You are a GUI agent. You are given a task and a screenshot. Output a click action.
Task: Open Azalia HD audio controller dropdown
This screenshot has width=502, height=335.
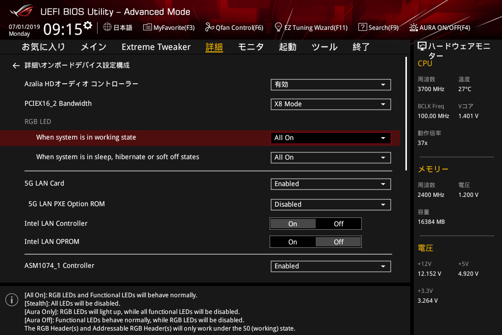pos(331,85)
